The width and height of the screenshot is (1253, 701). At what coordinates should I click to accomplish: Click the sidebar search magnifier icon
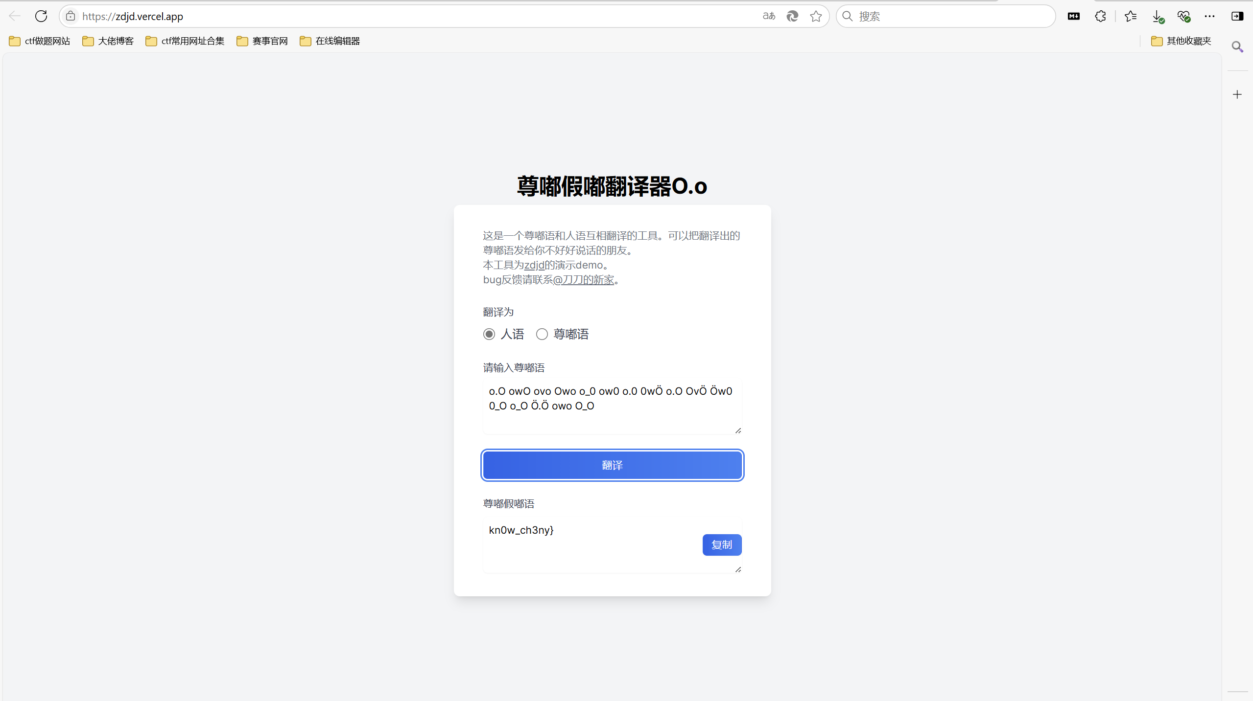pos(1237,47)
